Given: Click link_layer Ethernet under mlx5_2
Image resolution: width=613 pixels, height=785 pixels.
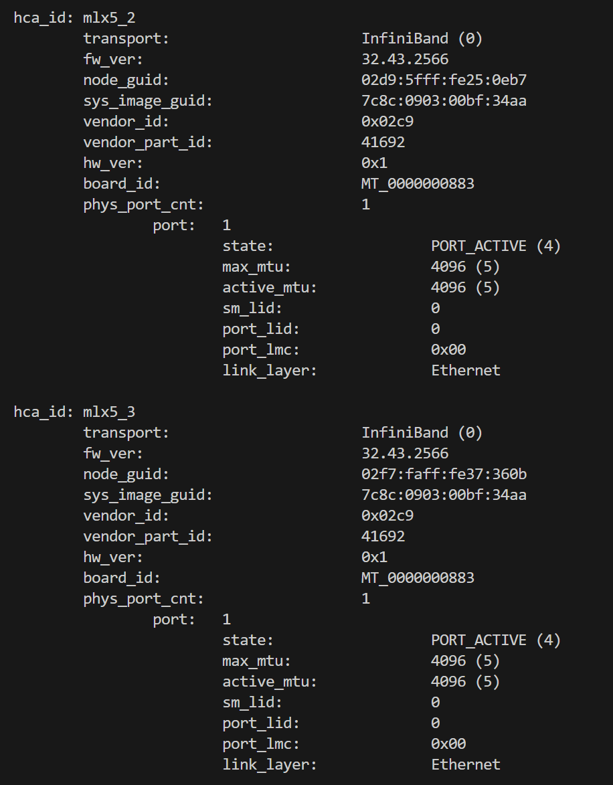Looking at the screenshot, I should point(466,371).
